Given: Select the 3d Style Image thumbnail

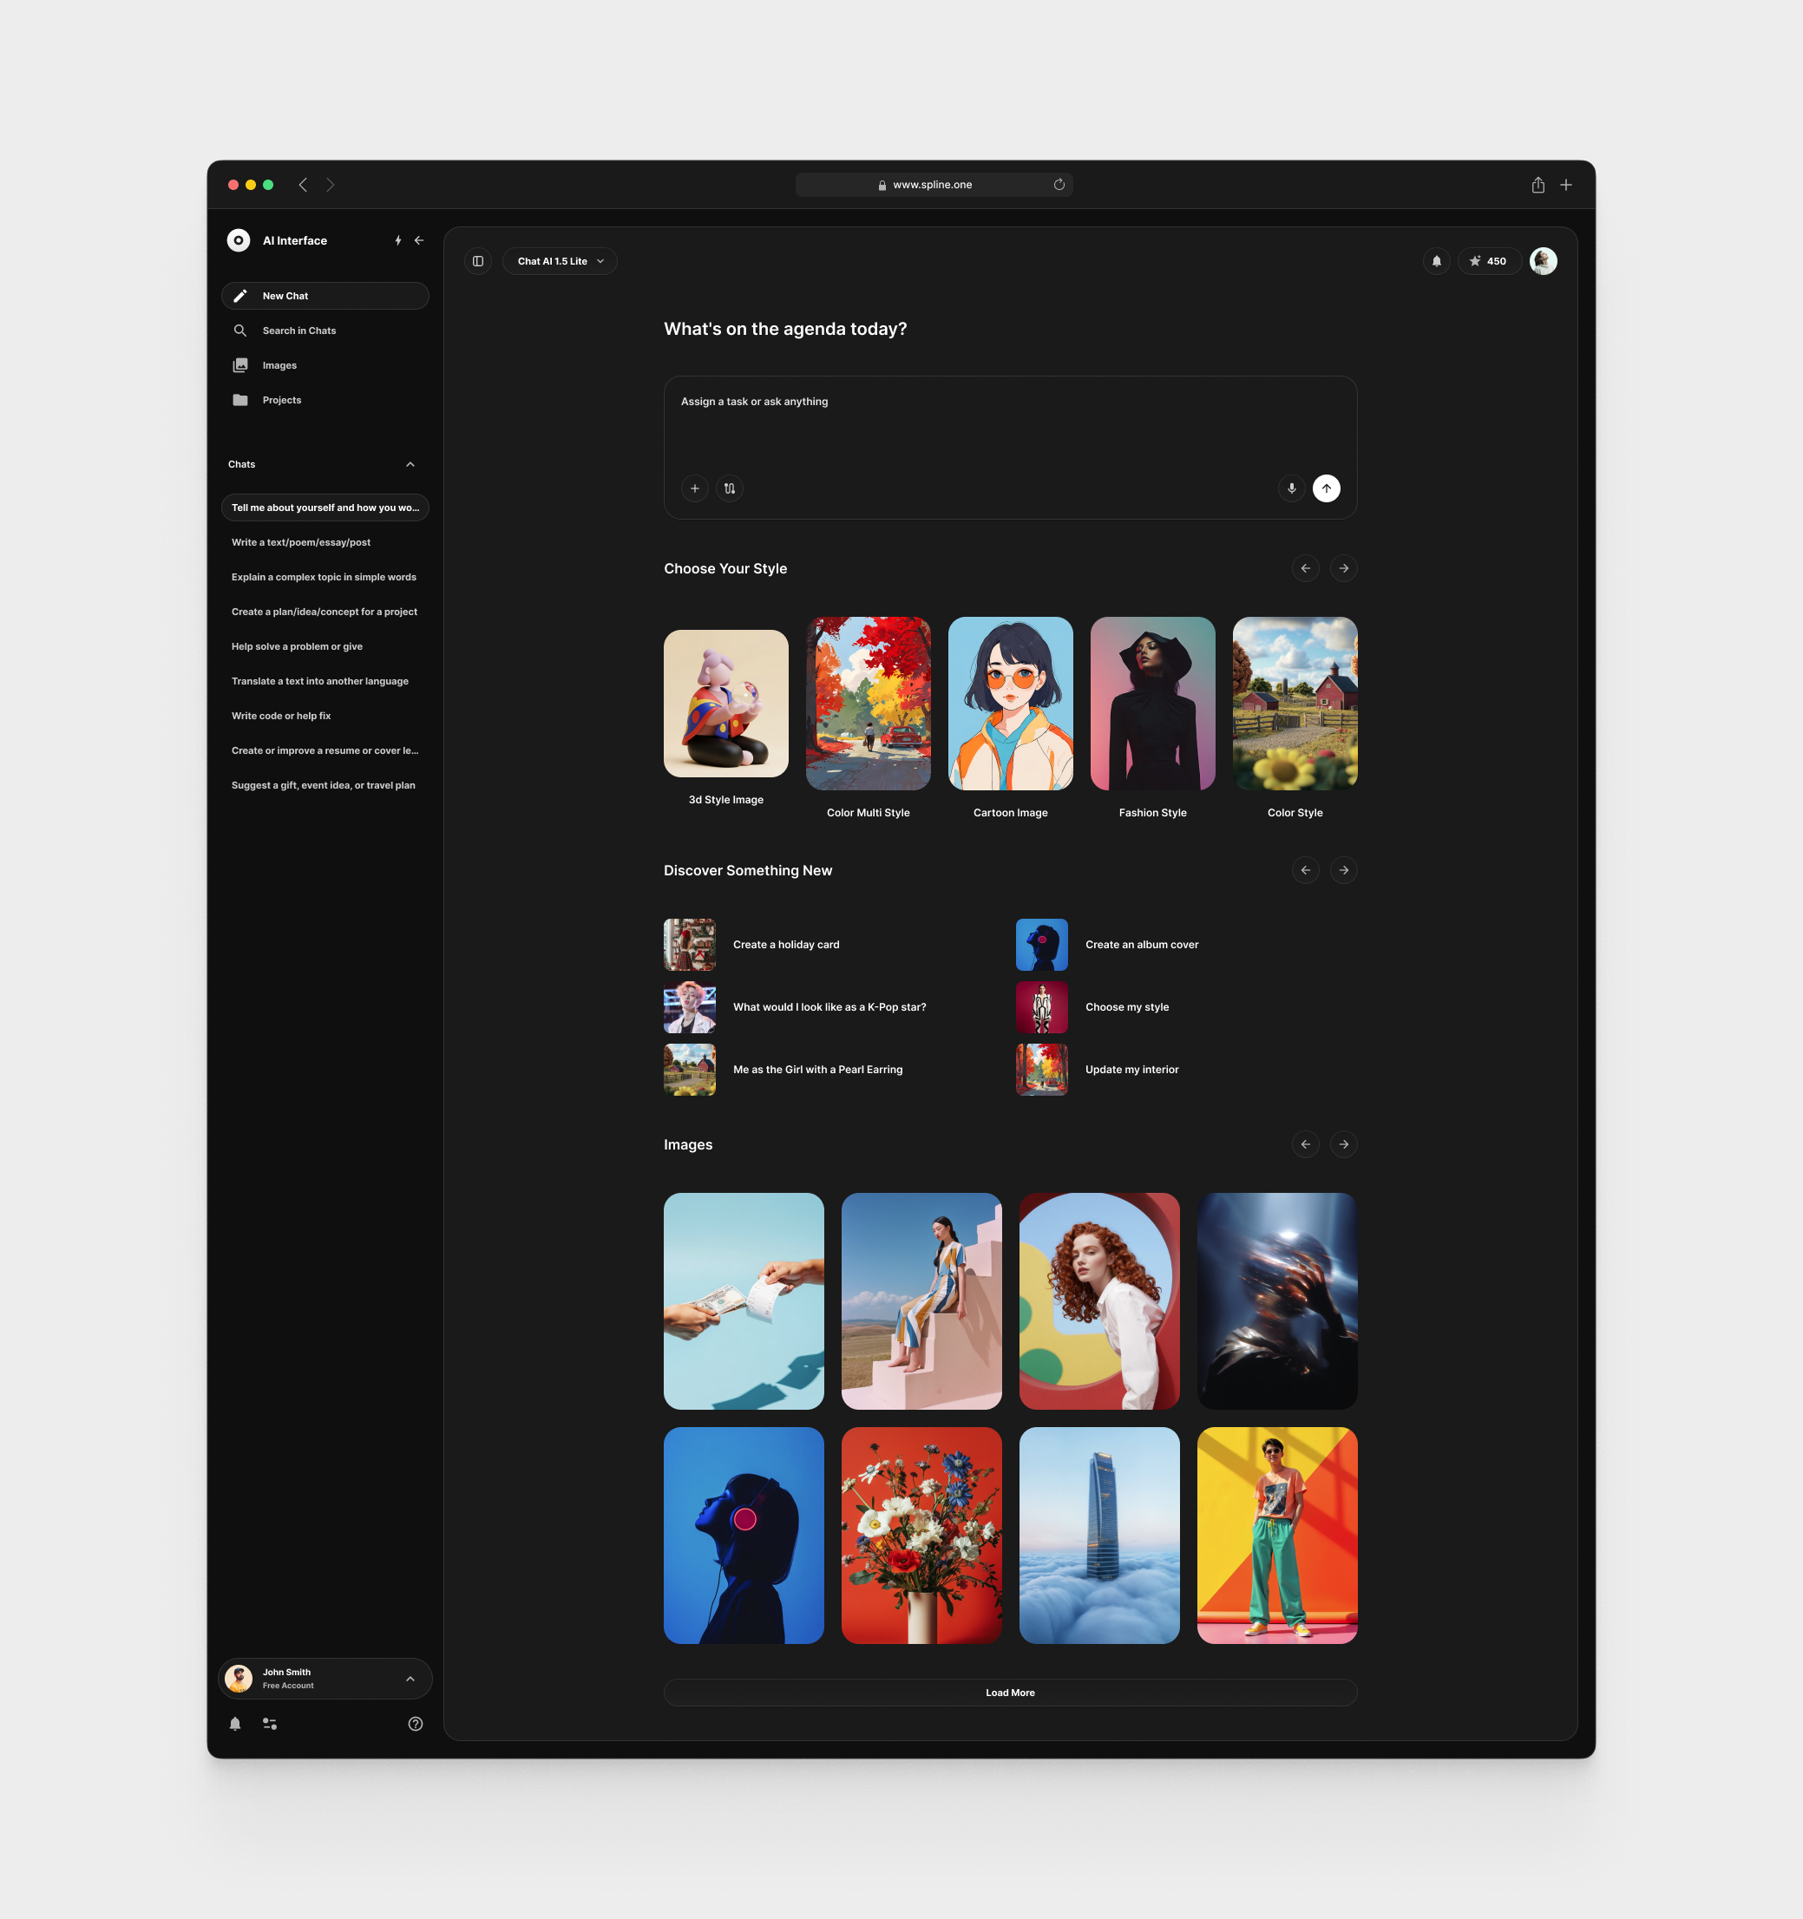Looking at the screenshot, I should click(726, 704).
